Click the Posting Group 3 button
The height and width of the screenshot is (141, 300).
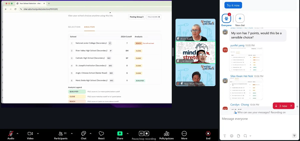(x=136, y=17)
